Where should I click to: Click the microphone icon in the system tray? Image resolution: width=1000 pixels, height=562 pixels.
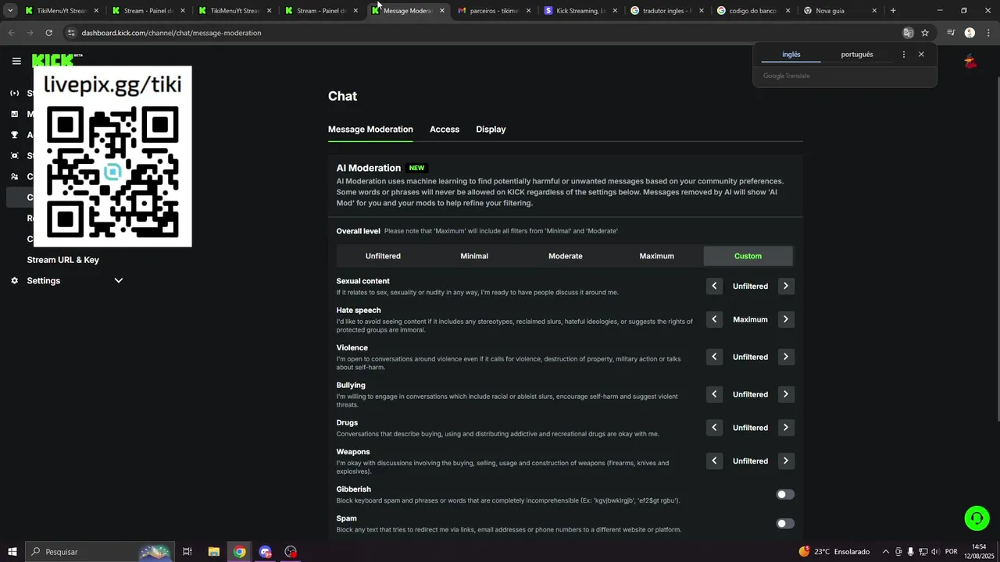(x=911, y=552)
